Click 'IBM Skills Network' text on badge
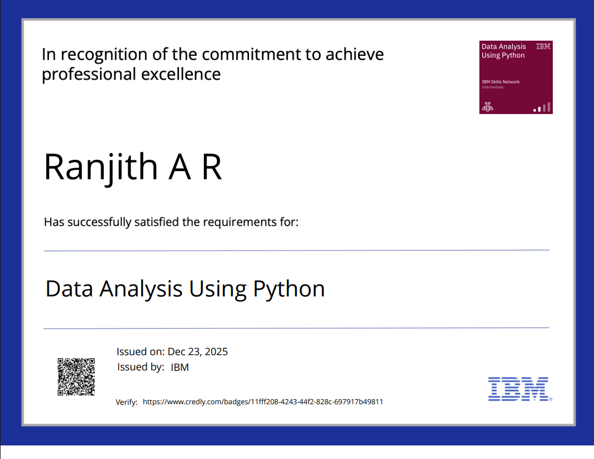Image resolution: width=594 pixels, height=459 pixels. tap(500, 82)
